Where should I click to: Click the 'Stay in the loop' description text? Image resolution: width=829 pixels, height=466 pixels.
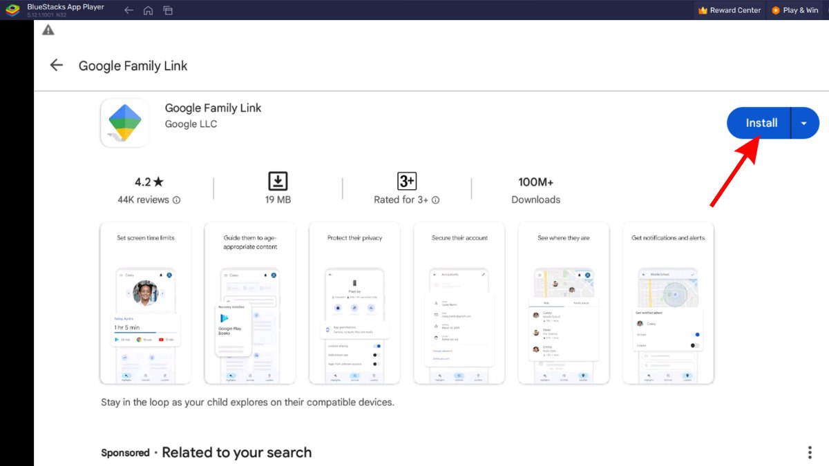(247, 402)
